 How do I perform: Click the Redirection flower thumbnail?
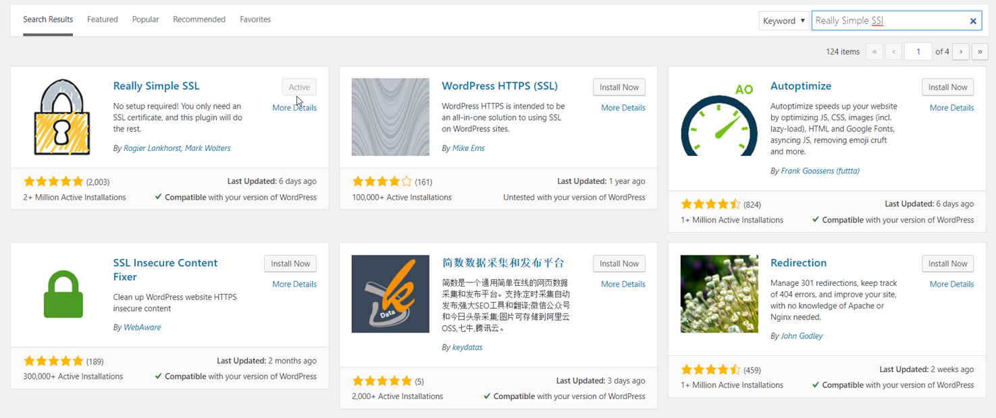pyautogui.click(x=719, y=294)
